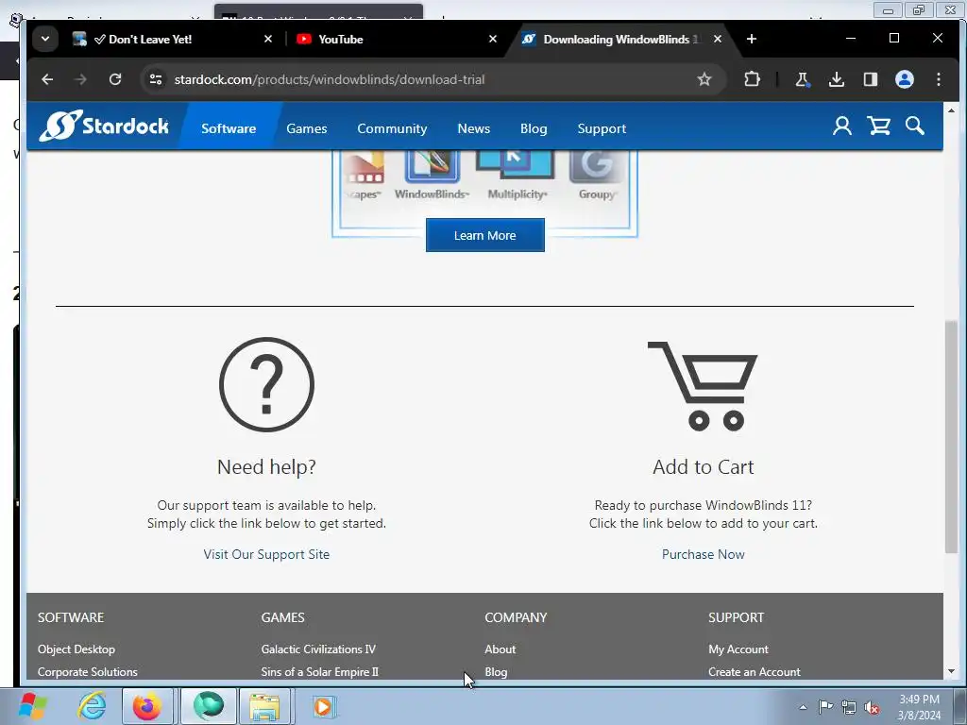Open the volume icon in system tray
This screenshot has width=967, height=725.
[872, 707]
